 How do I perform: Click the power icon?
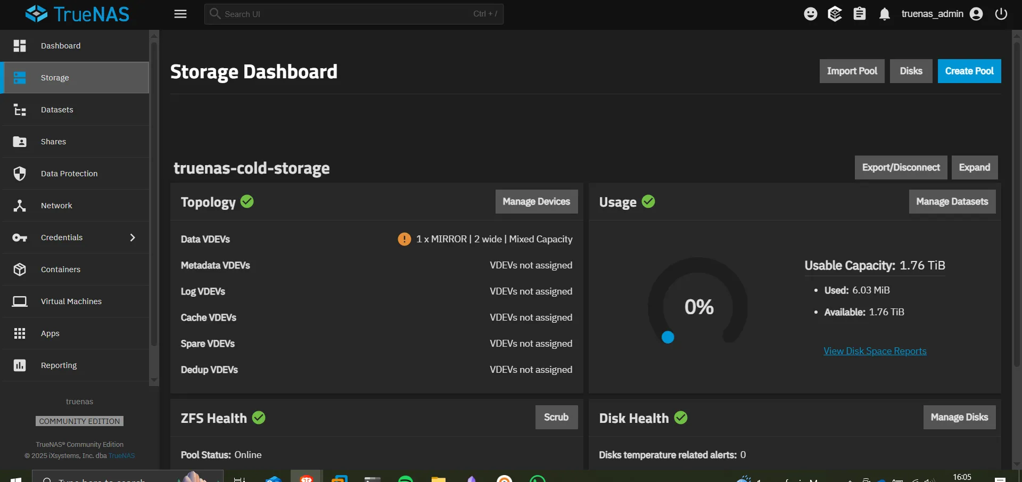[1001, 14]
